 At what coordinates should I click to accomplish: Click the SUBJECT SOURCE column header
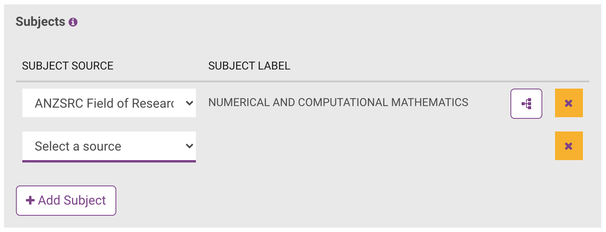(68, 66)
